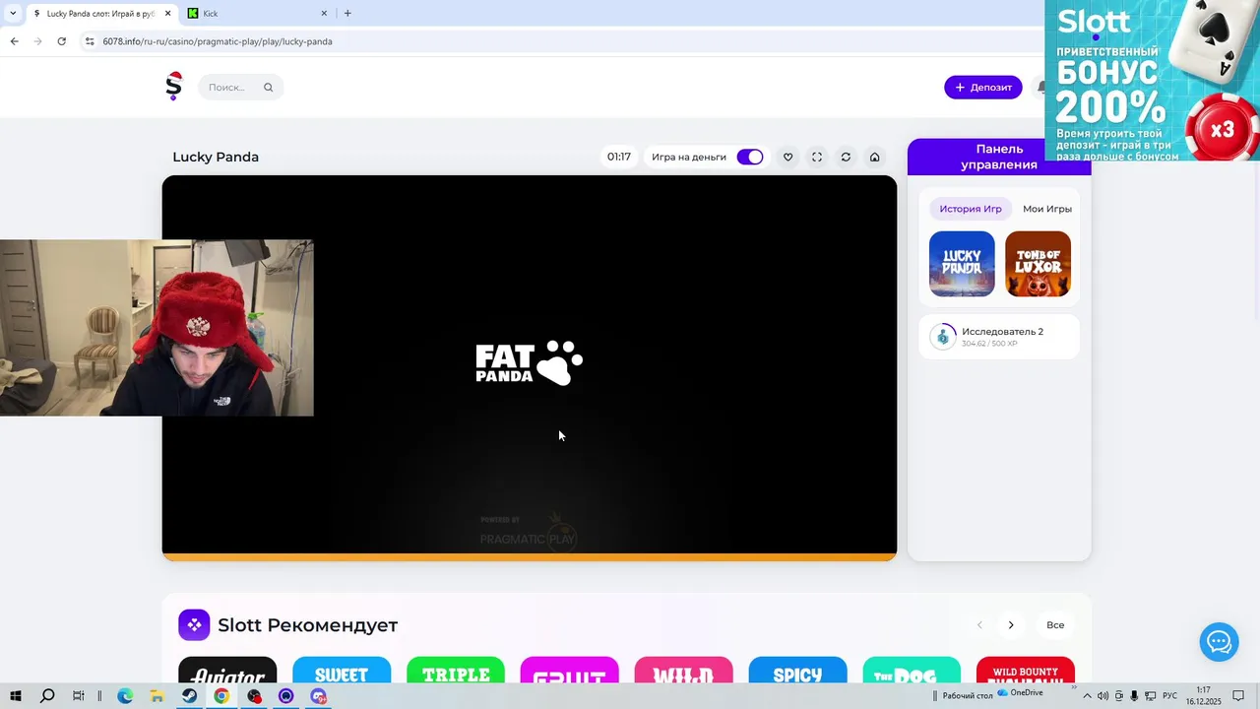Switch to История Игр tab
The image size is (1260, 709).
tap(970, 209)
